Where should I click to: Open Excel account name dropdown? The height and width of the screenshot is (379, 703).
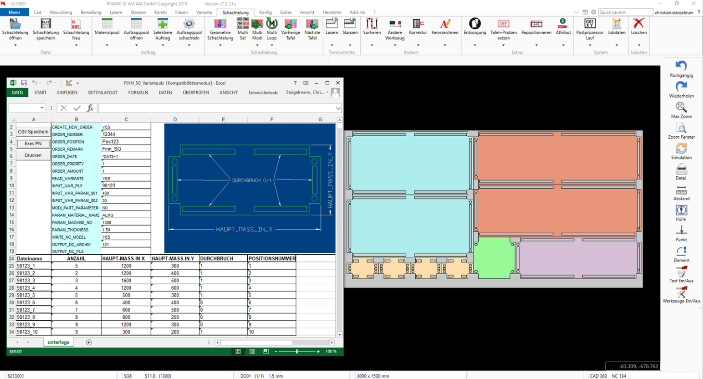coord(328,92)
